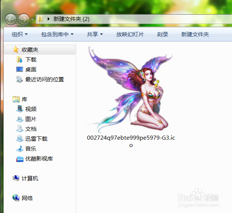232x213 pixels.
Task: Select 库 in navigation pane
Action: click(x=25, y=99)
